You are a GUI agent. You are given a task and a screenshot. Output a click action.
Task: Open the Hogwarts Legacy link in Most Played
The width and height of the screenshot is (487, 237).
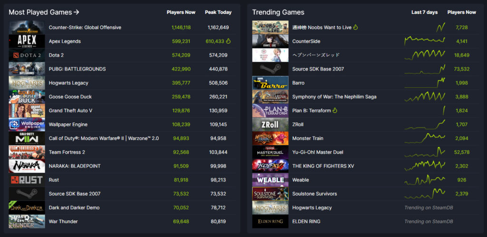pyautogui.click(x=68, y=83)
